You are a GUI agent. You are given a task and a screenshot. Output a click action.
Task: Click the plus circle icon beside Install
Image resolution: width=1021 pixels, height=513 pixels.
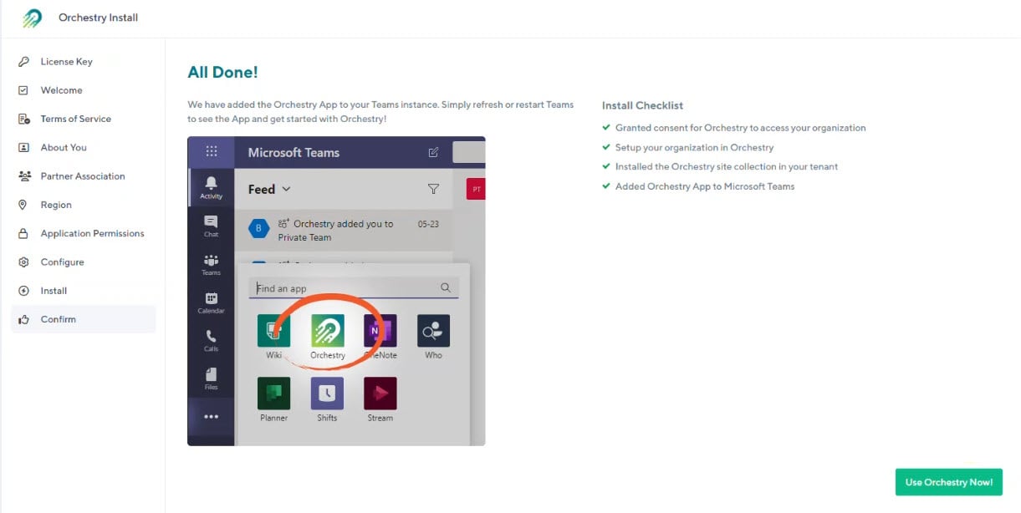(23, 291)
